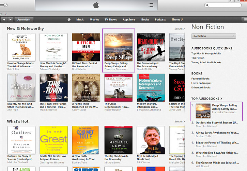Click inside the search field
Viewport: 247px width, 171px height.
[x=223, y=5]
